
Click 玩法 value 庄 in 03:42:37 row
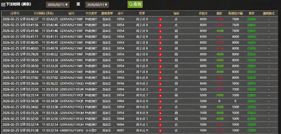(x=176, y=19)
